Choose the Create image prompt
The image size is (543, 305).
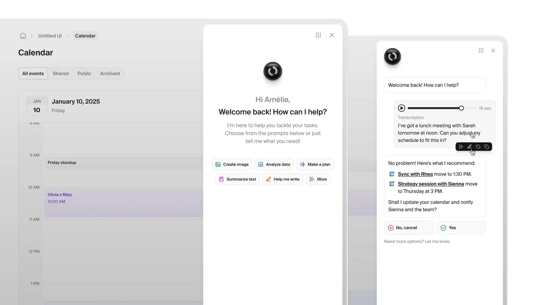(x=232, y=164)
